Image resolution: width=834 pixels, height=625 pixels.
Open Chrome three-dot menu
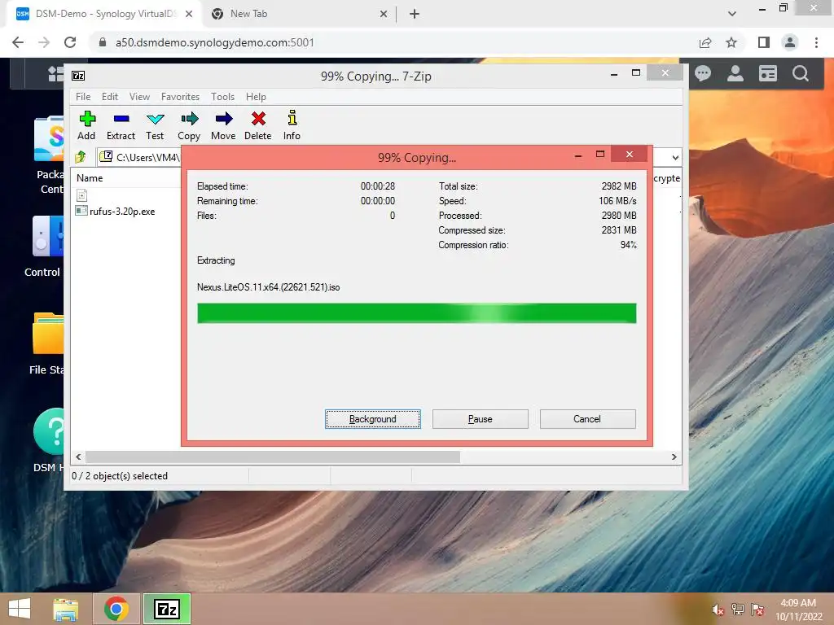coord(816,42)
